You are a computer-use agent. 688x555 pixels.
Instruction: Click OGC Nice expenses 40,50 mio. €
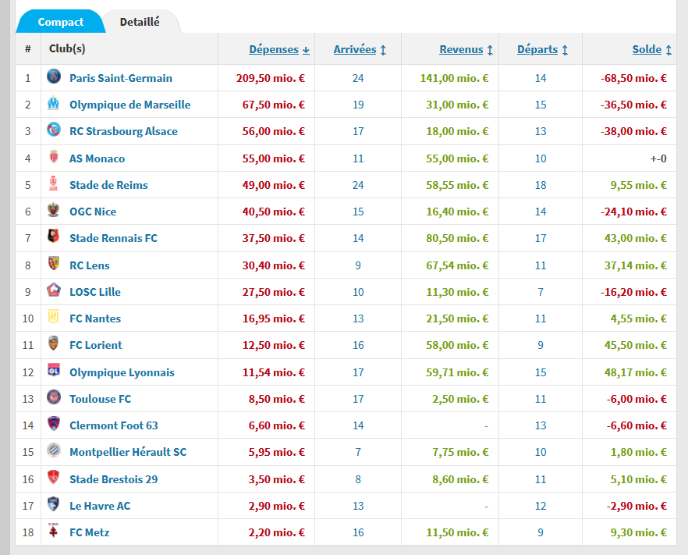(273, 212)
